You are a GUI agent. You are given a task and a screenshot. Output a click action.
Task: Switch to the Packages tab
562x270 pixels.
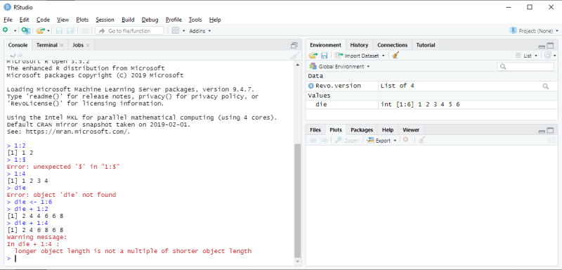(362, 130)
